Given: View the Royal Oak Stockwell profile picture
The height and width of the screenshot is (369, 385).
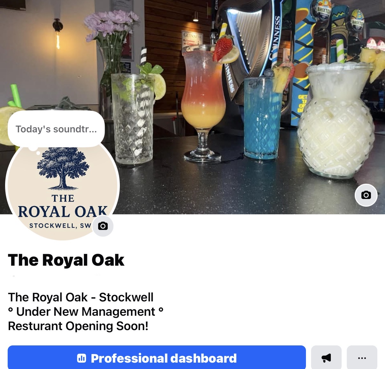Looking at the screenshot, I should click(x=62, y=188).
